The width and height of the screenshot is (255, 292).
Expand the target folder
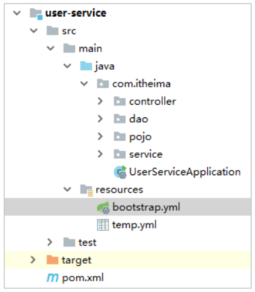(33, 260)
